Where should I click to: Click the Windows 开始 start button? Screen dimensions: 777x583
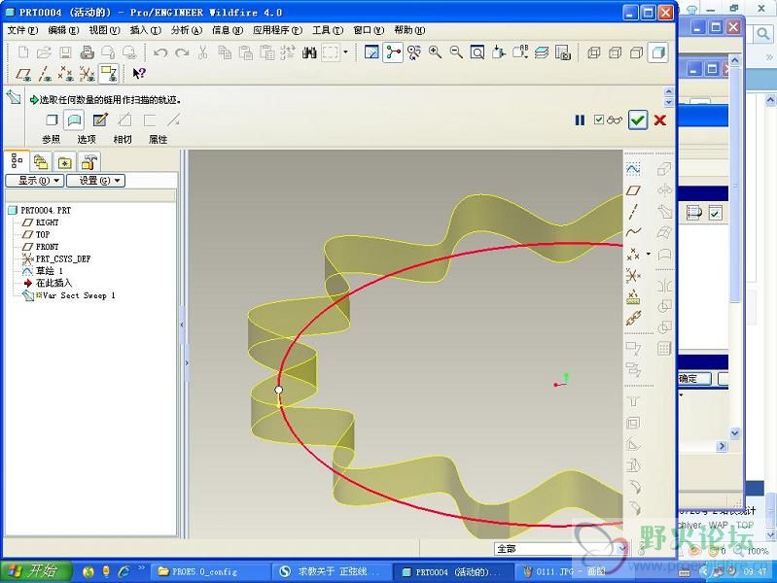coord(36,571)
